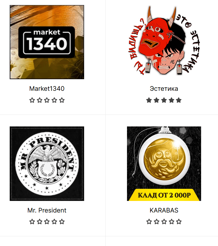
Task: Click the KARABAS shop name link
Action: [164, 210]
